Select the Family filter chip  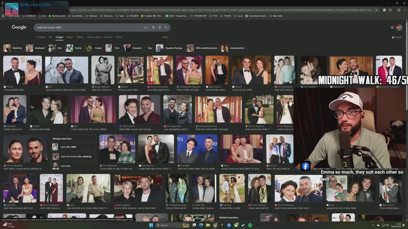coord(74,48)
